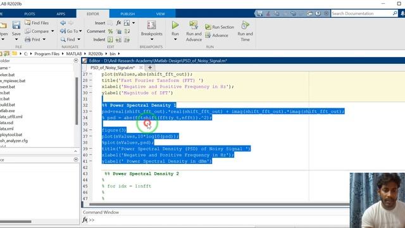The height and width of the screenshot is (228, 405).
Task: Click the quick access save icon
Action: pyautogui.click(x=260, y=13)
